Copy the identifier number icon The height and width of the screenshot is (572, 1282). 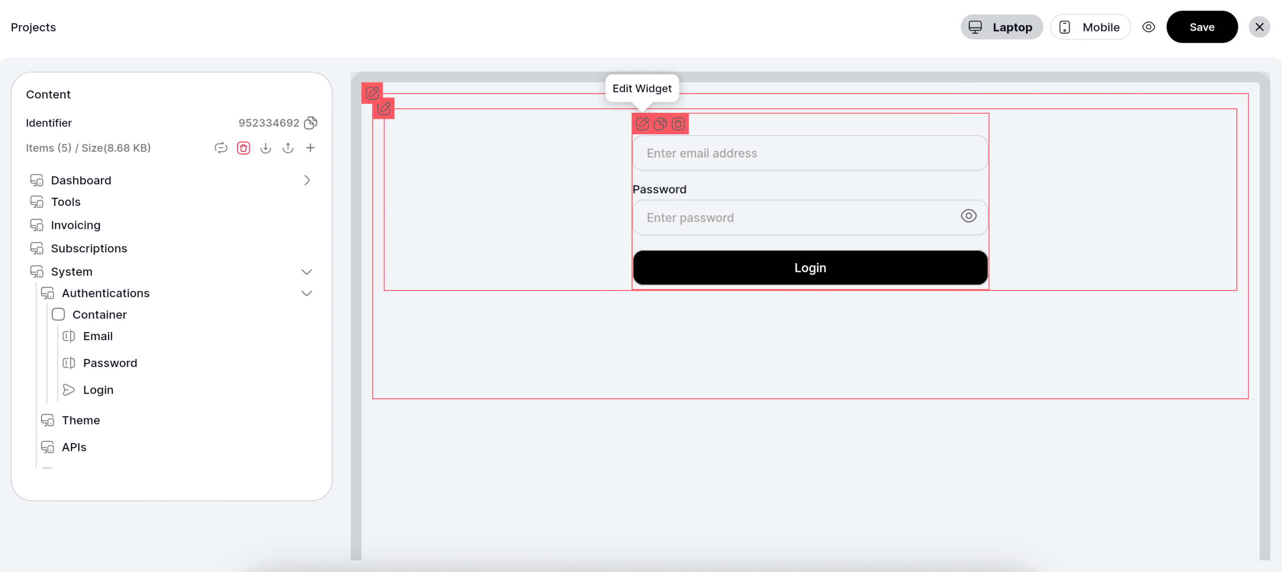click(310, 123)
